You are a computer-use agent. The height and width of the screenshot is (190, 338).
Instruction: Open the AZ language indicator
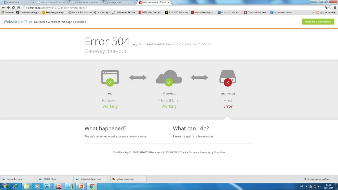(x=301, y=186)
